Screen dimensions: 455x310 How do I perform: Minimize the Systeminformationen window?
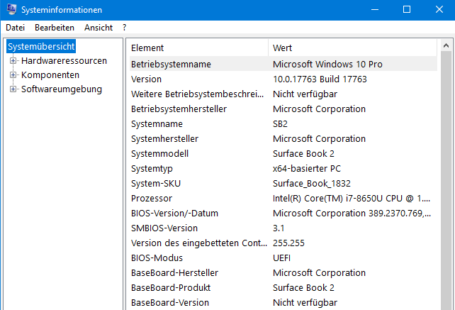[375, 10]
